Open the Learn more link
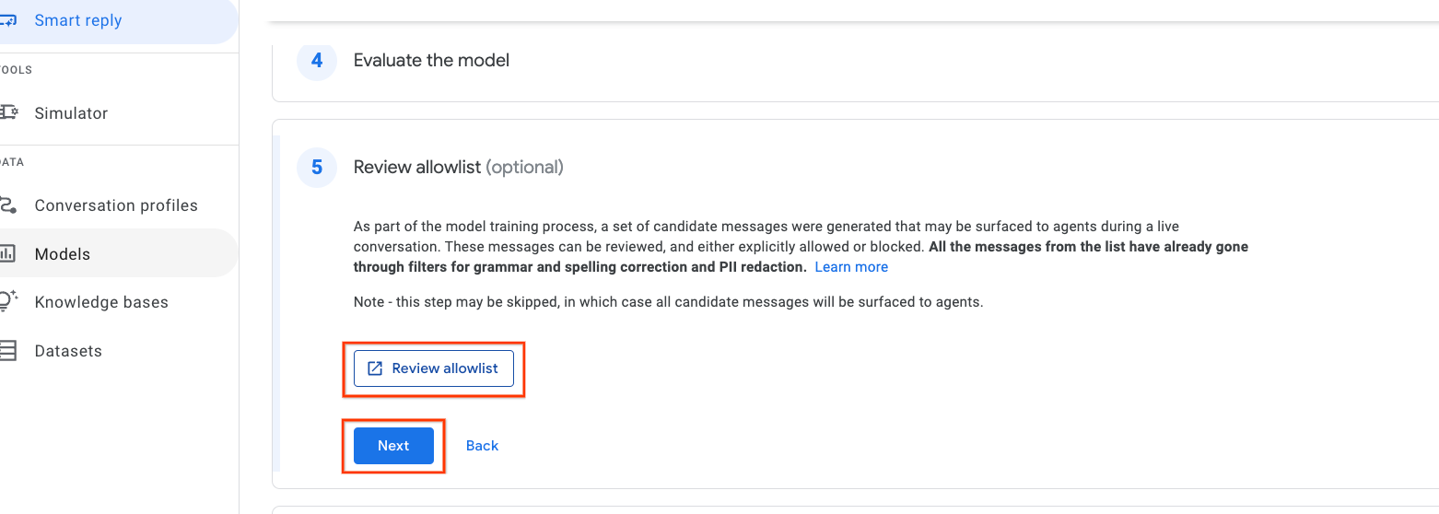1439x514 pixels. pos(851,267)
